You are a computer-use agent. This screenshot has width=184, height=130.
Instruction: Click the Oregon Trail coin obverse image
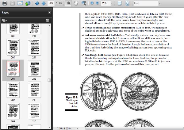point(99,91)
